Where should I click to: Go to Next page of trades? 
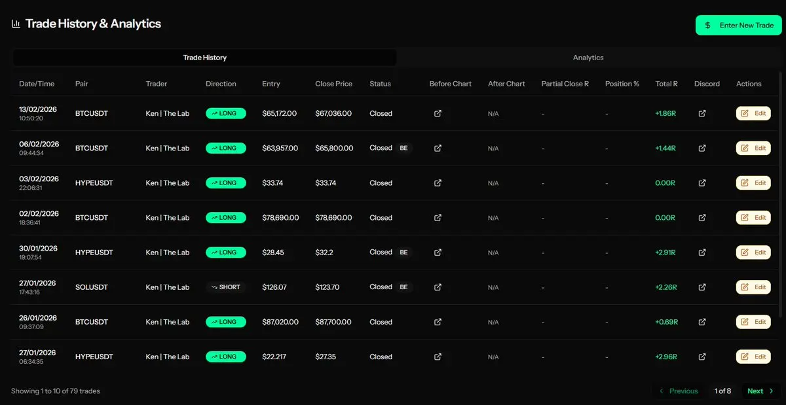tap(761, 391)
